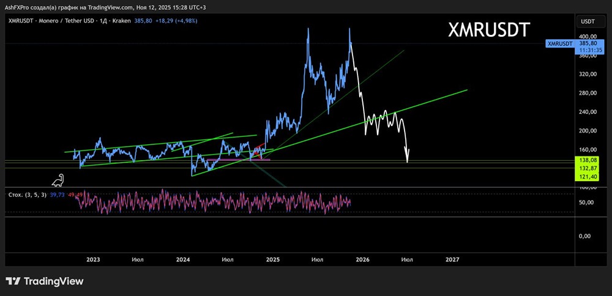Click the 2026 label on time axis
Viewport: 612px width, 296px height.
pos(362,260)
